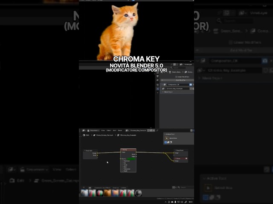
Task: Click Edit in the node breadcrumb
Action: click(x=87, y=135)
